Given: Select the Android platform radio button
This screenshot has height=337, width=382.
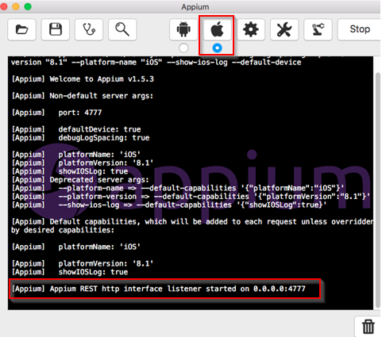Looking at the screenshot, I should [x=183, y=48].
